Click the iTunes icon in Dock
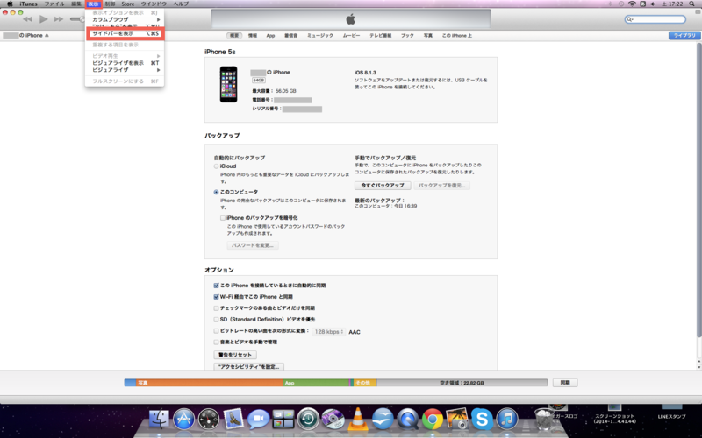 pos(507,420)
